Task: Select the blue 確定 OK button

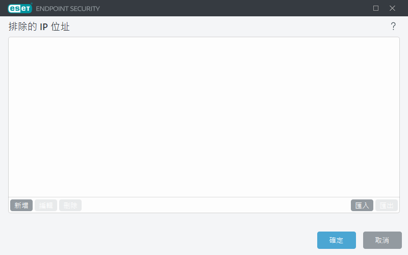Action: 337,240
